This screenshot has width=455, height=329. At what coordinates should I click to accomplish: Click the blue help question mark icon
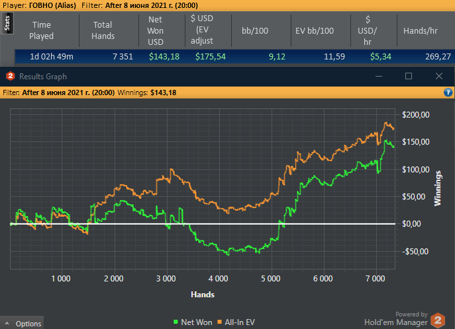click(x=448, y=92)
